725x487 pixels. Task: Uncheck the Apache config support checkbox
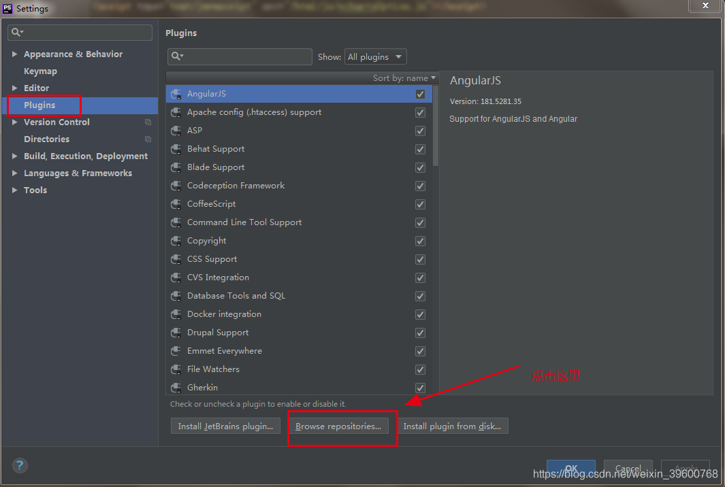(420, 112)
